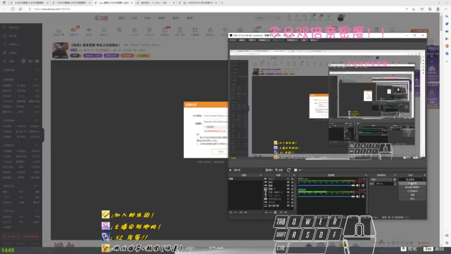Open user avatar in Douyu header

[x=341, y=18]
